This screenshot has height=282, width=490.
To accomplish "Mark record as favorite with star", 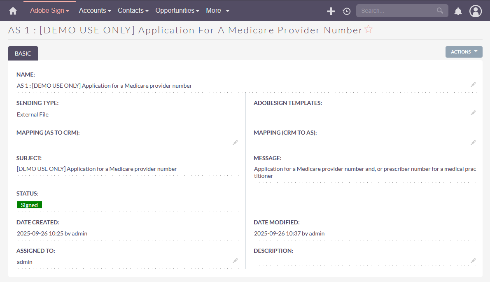I will click(369, 29).
